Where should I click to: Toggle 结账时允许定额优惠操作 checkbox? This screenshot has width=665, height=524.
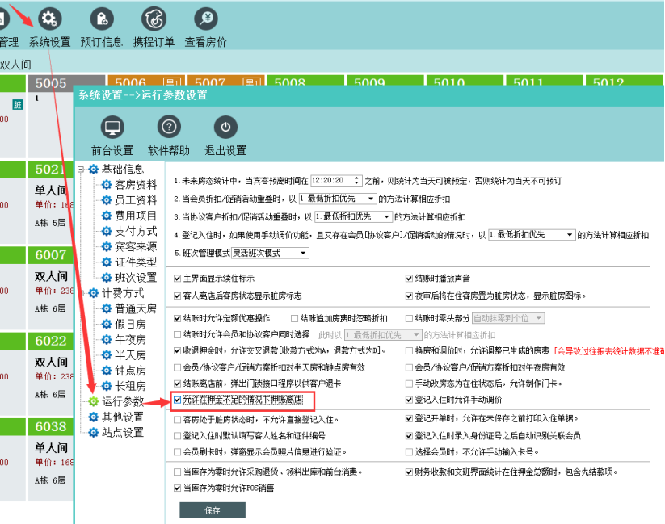click(x=178, y=318)
